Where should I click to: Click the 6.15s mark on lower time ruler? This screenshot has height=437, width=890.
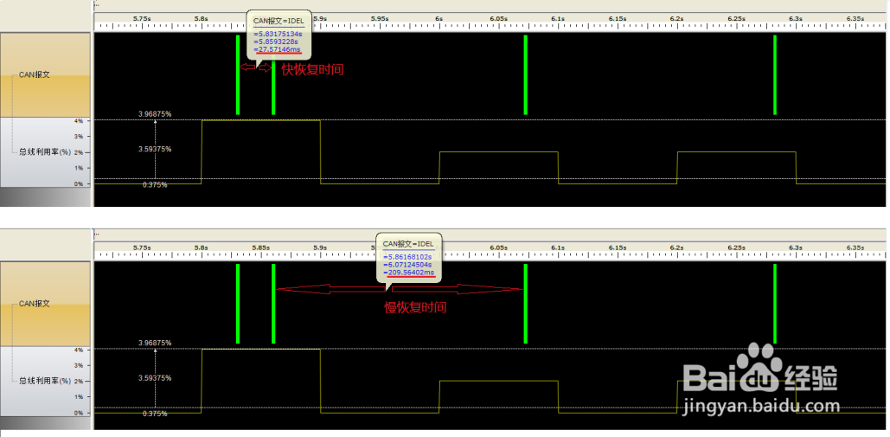click(x=618, y=247)
